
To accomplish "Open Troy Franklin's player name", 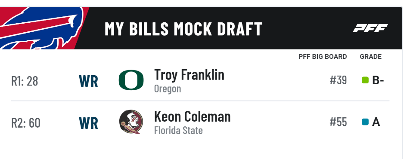I will pyautogui.click(x=189, y=75).
